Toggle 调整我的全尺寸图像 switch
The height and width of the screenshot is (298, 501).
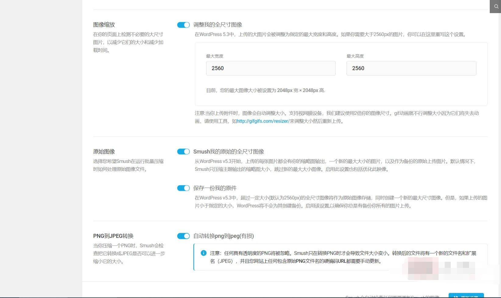click(183, 25)
